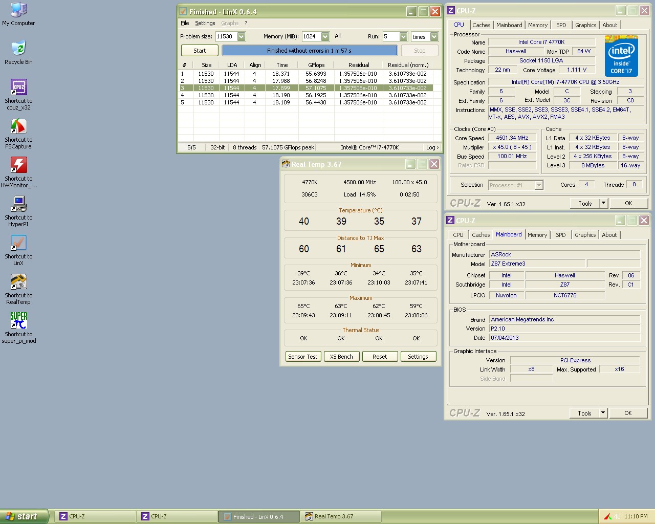This screenshot has width=655, height=524.
Task: Open the File menu in LinX
Action: pos(185,23)
